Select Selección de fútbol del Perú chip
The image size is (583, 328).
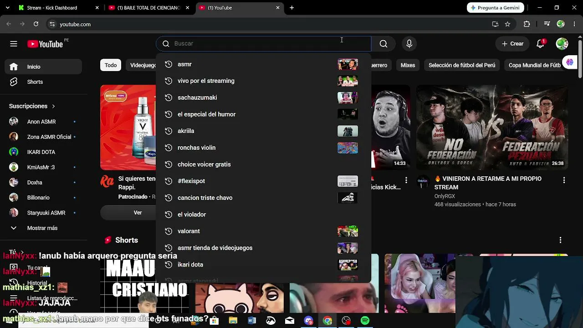462,65
